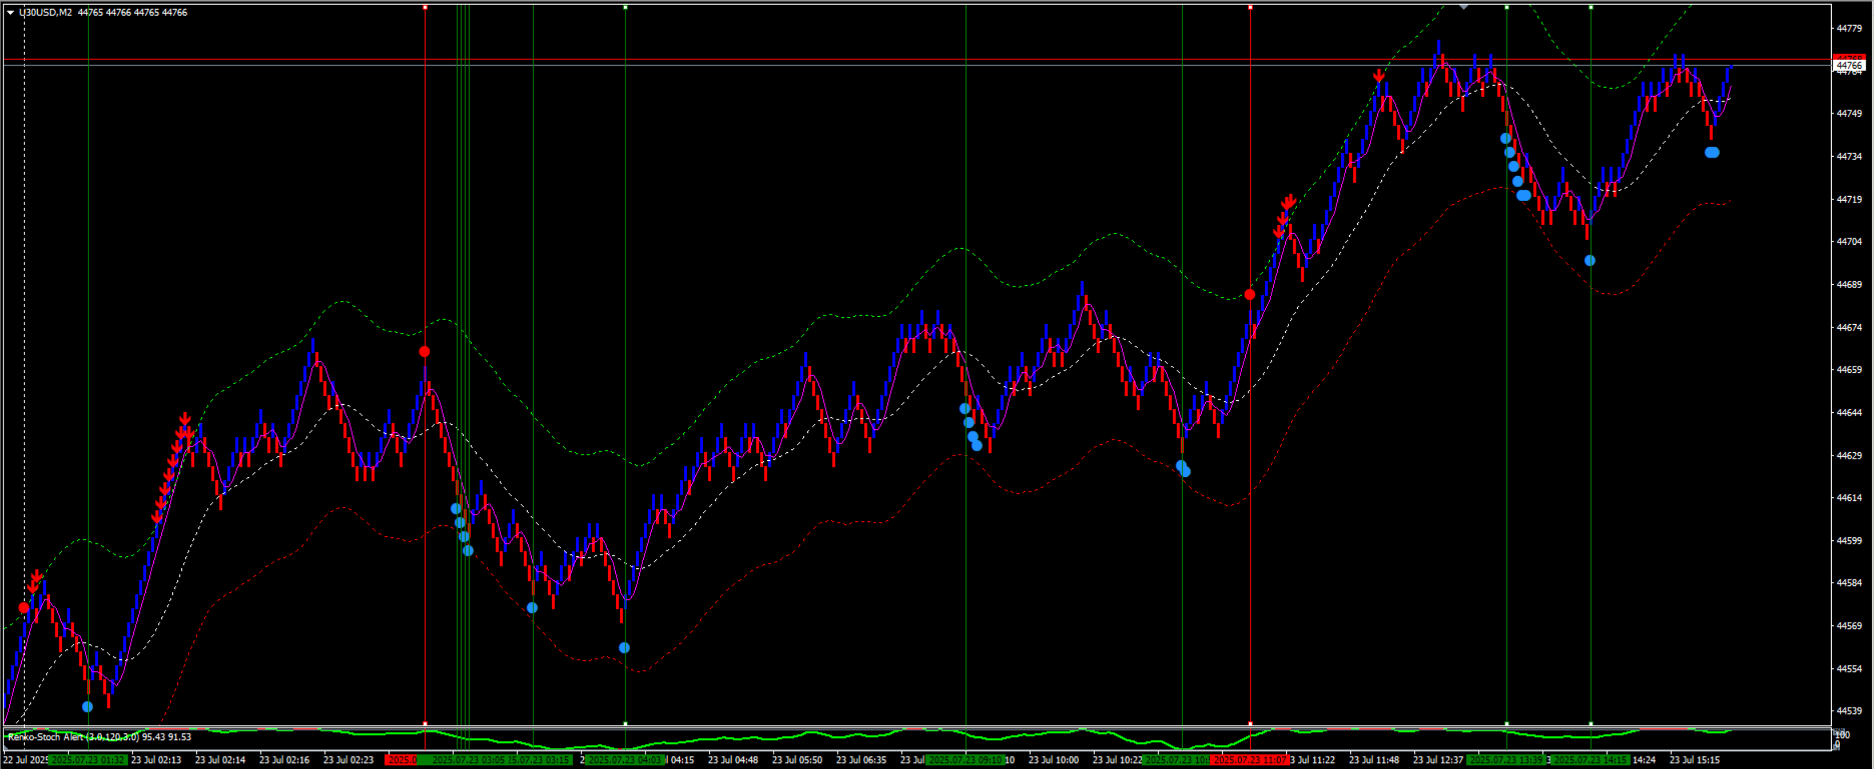Click the blue dot on the 01:32 green line
This screenshot has height=769, width=1874.
(x=88, y=707)
